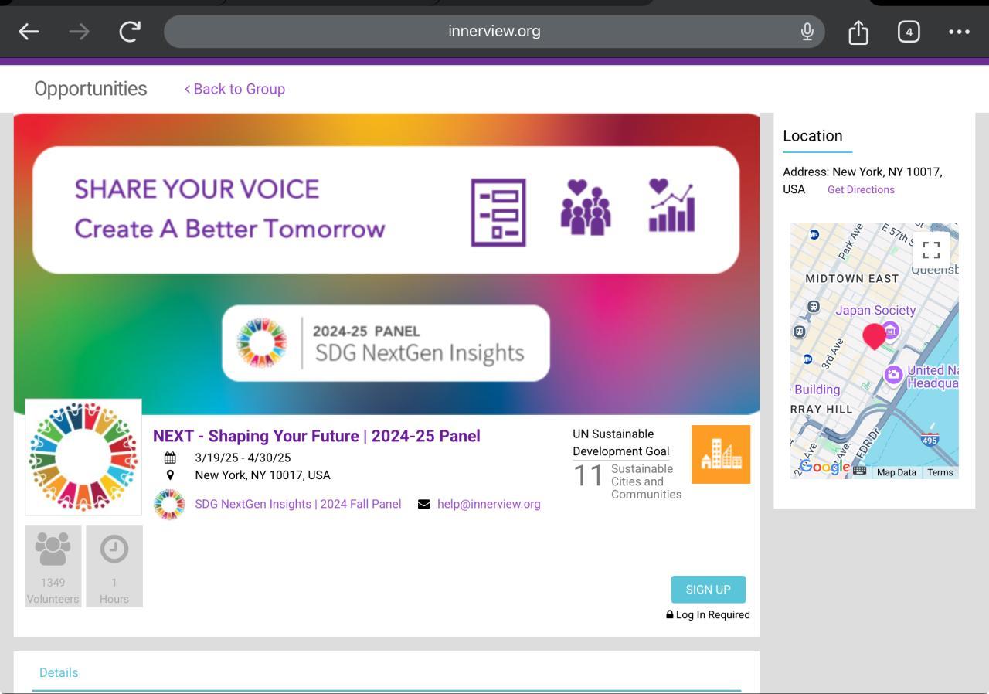Click the browser forward arrow
This screenshot has height=694, width=989.
79,32
